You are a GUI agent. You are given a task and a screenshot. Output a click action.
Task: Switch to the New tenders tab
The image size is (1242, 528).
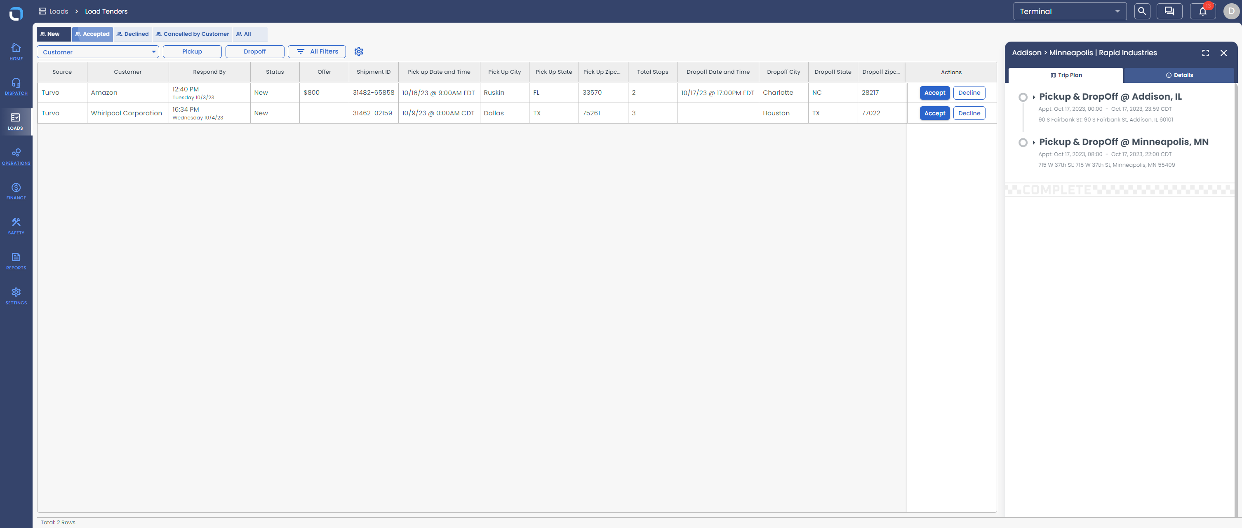[x=54, y=34]
